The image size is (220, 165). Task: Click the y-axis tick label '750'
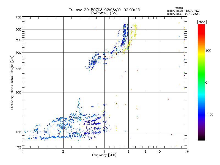tap(18, 17)
